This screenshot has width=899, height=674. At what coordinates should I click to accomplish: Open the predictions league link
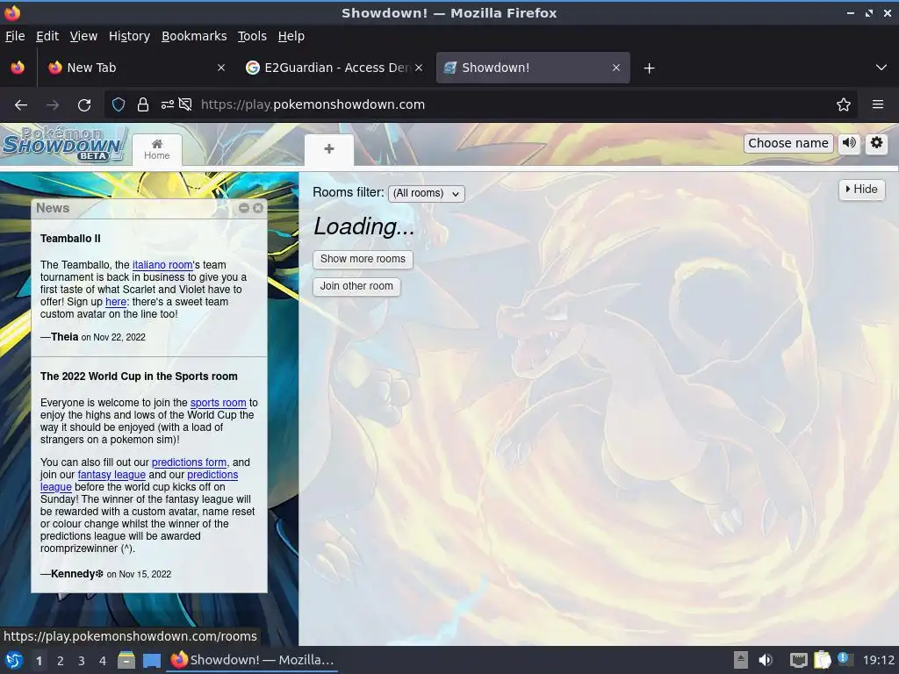pyautogui.click(x=212, y=475)
